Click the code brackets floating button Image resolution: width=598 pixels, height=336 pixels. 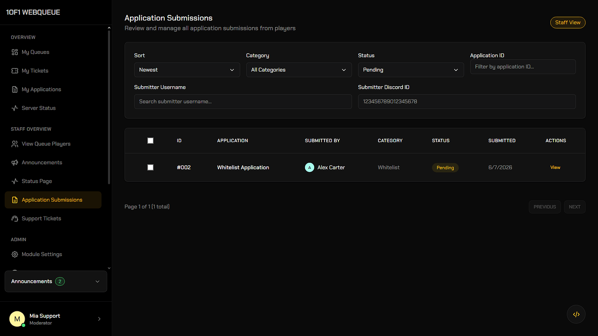[x=576, y=314]
